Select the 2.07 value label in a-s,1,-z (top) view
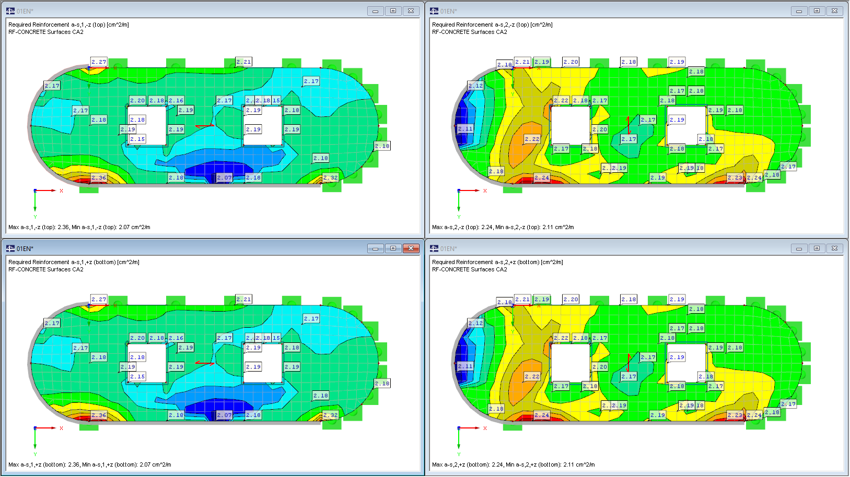The height and width of the screenshot is (477, 850). [225, 178]
